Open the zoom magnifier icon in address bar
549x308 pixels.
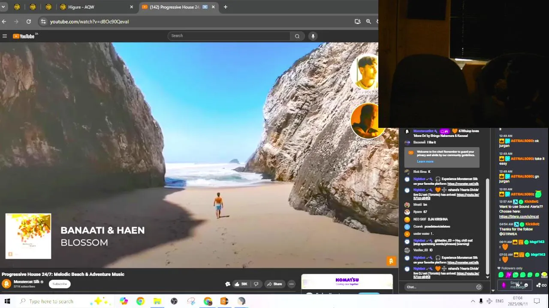coord(368,21)
